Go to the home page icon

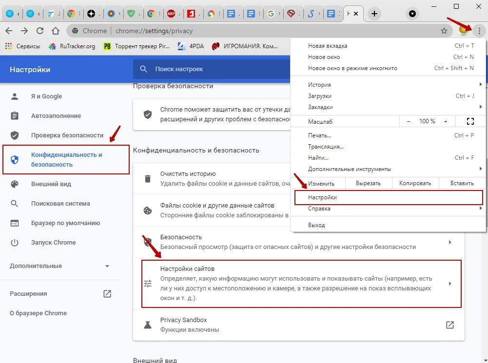pos(56,31)
